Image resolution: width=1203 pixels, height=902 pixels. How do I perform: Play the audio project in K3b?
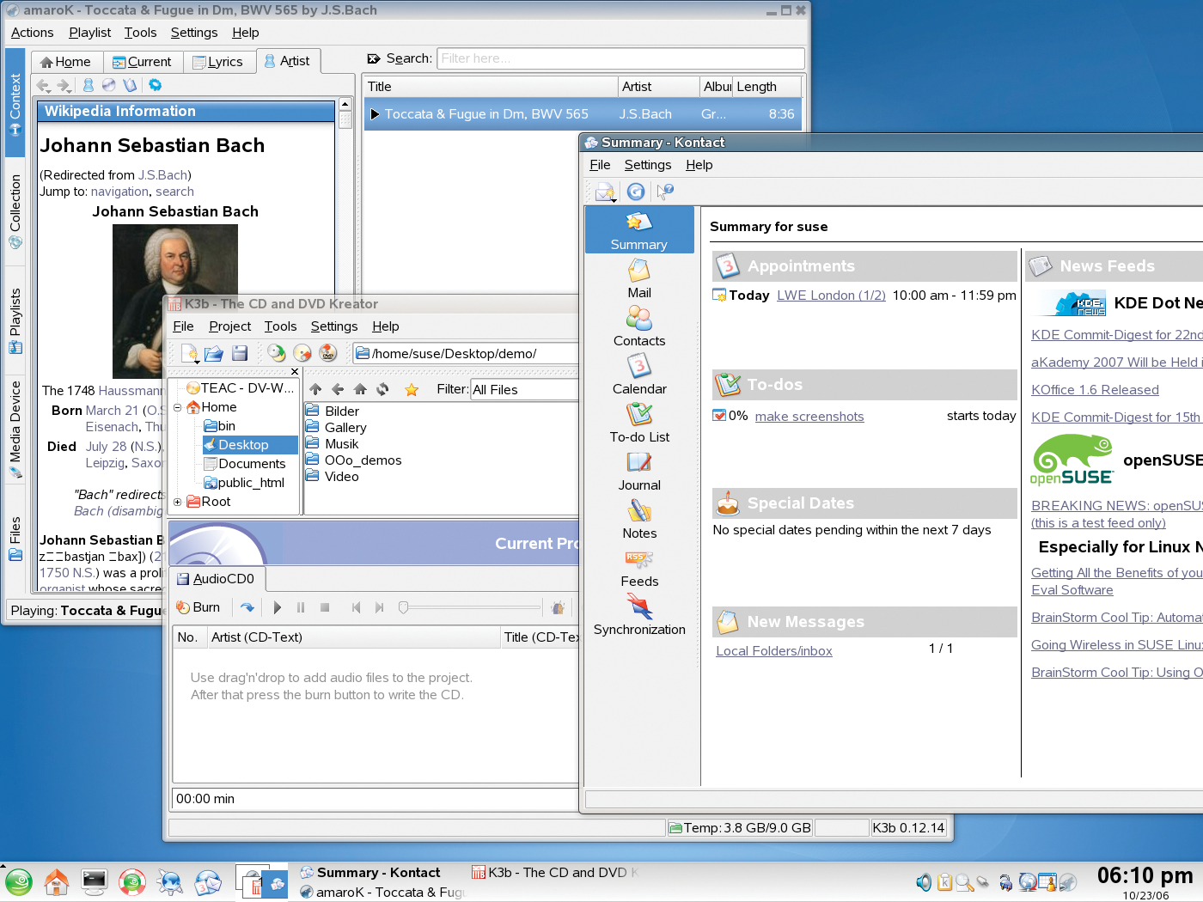point(277,607)
